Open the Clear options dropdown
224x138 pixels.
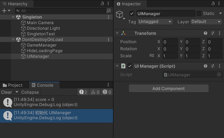coord(17,92)
